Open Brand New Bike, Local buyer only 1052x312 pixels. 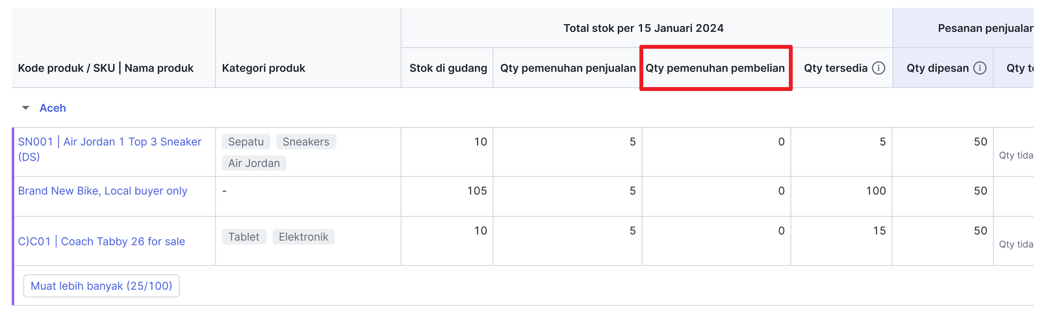(103, 191)
